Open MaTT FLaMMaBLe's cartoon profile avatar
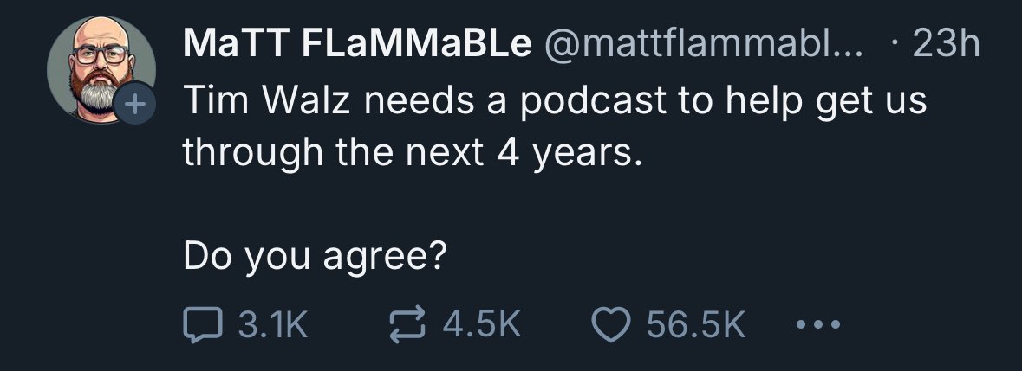Viewport: 1022px width, 371px height. tap(101, 70)
